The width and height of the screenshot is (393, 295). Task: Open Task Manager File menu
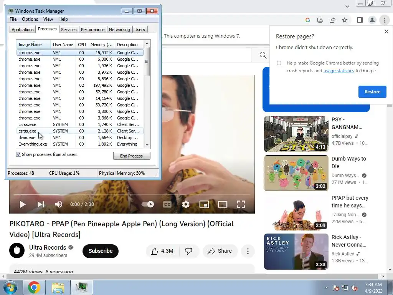pos(13,19)
